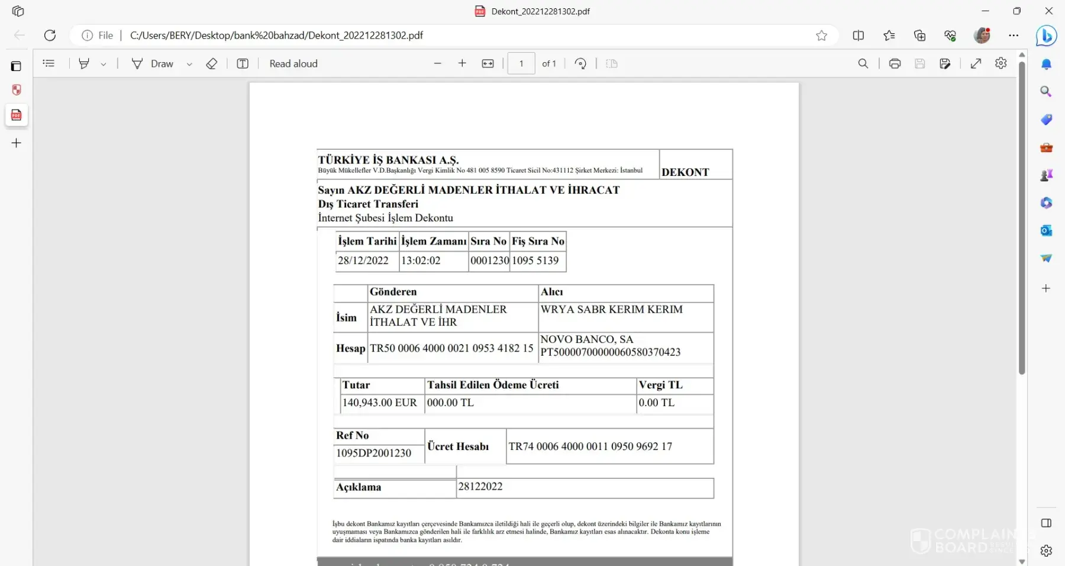Add this page to favorites
The image size is (1065, 566).
(821, 36)
